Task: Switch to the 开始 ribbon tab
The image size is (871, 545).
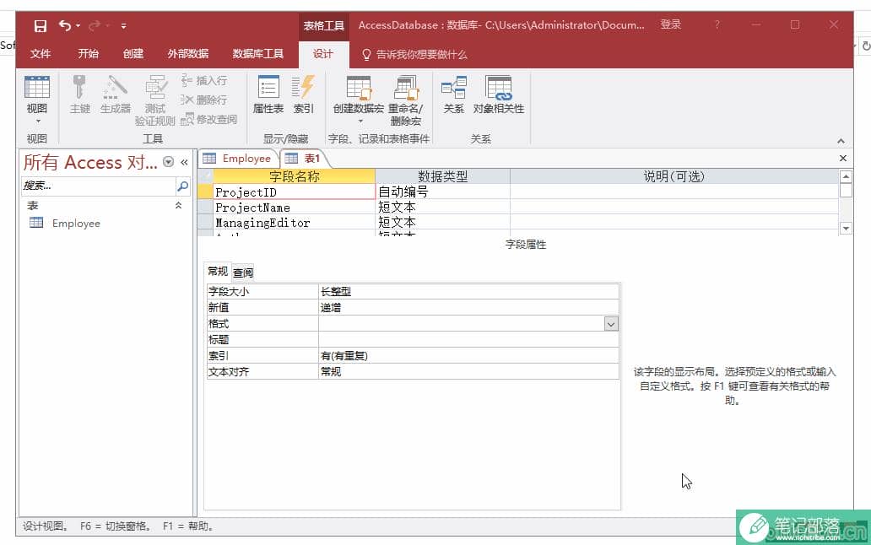Action: coord(88,54)
